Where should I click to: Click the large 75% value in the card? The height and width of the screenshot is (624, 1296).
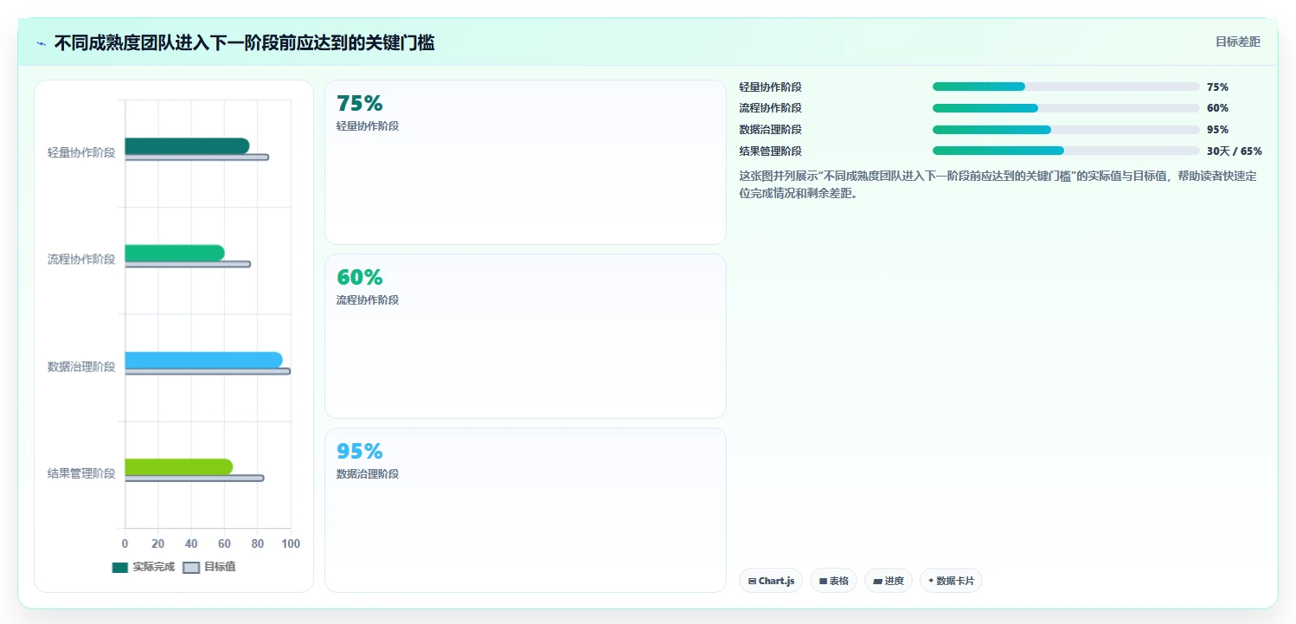point(360,104)
